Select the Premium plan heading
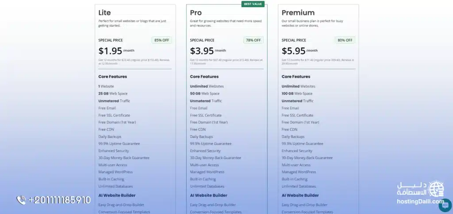This screenshot has height=214, width=453. 298,13
